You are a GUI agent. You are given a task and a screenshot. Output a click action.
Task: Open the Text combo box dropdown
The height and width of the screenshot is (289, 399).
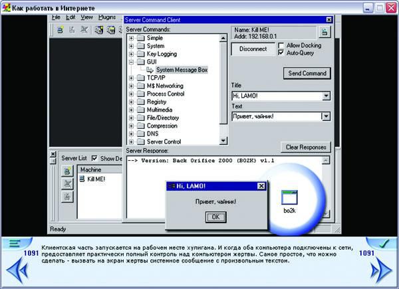[326, 116]
